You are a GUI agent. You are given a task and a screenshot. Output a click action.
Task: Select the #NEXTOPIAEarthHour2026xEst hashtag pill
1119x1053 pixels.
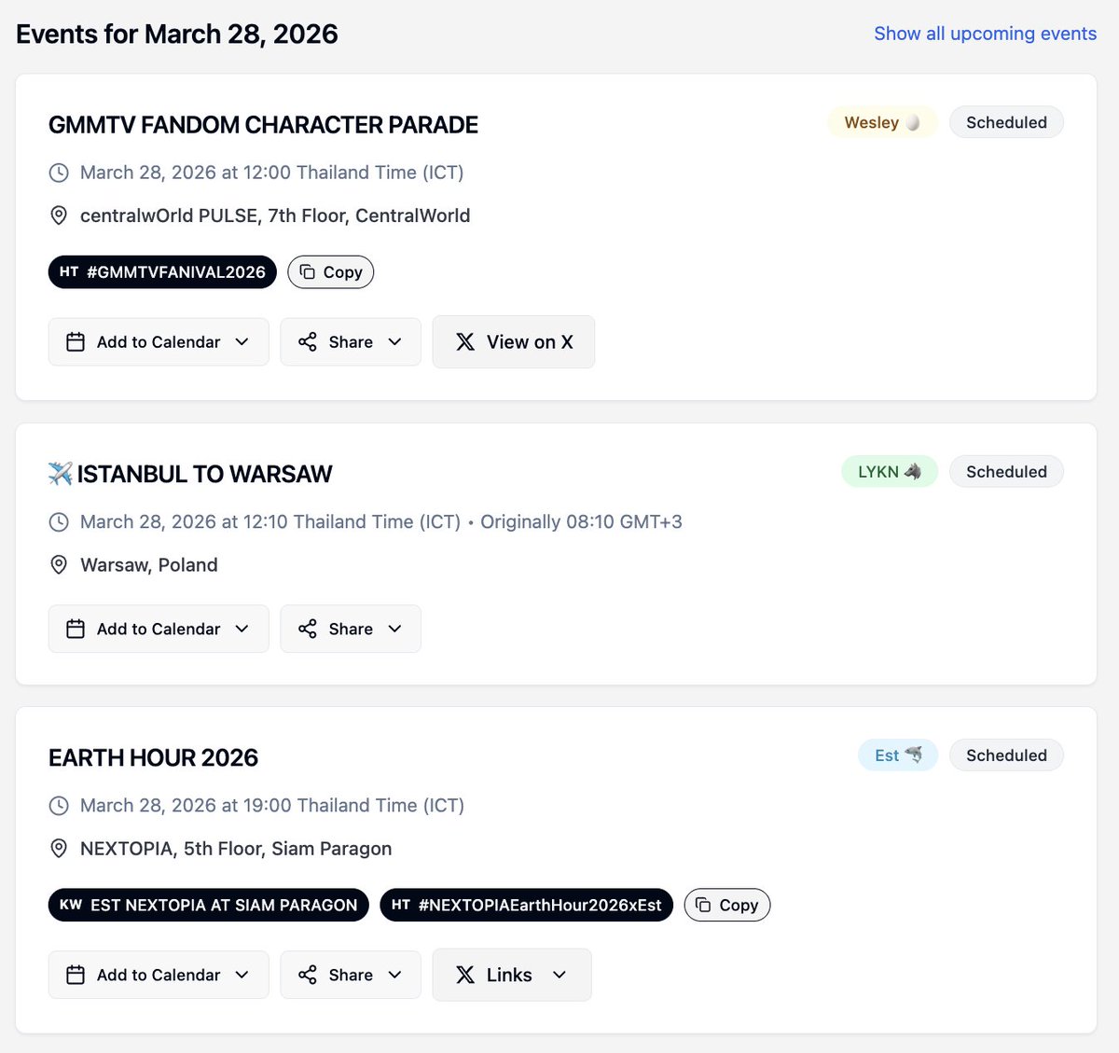(x=526, y=905)
